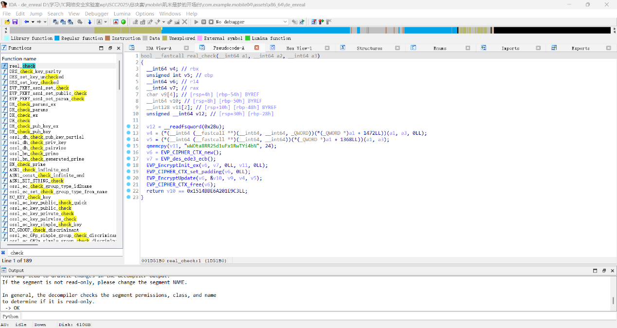Jump back using the blue left arrow

(x=26, y=22)
